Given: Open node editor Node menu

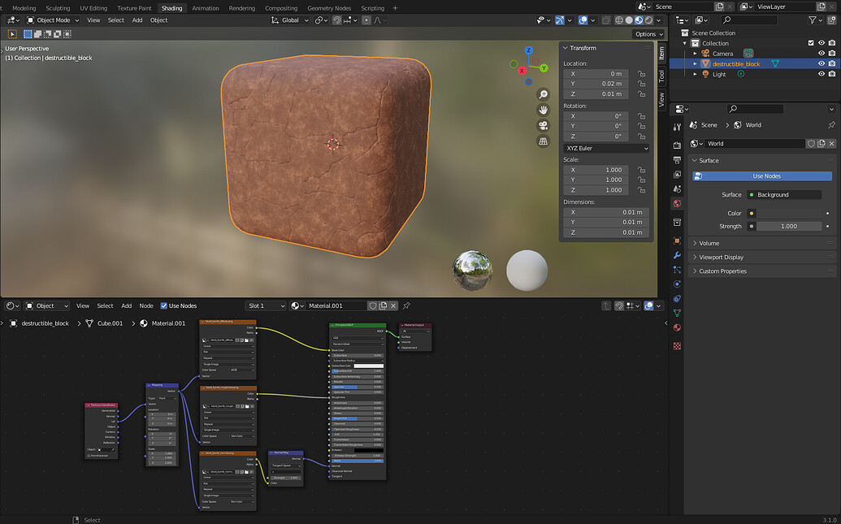Looking at the screenshot, I should click(146, 305).
